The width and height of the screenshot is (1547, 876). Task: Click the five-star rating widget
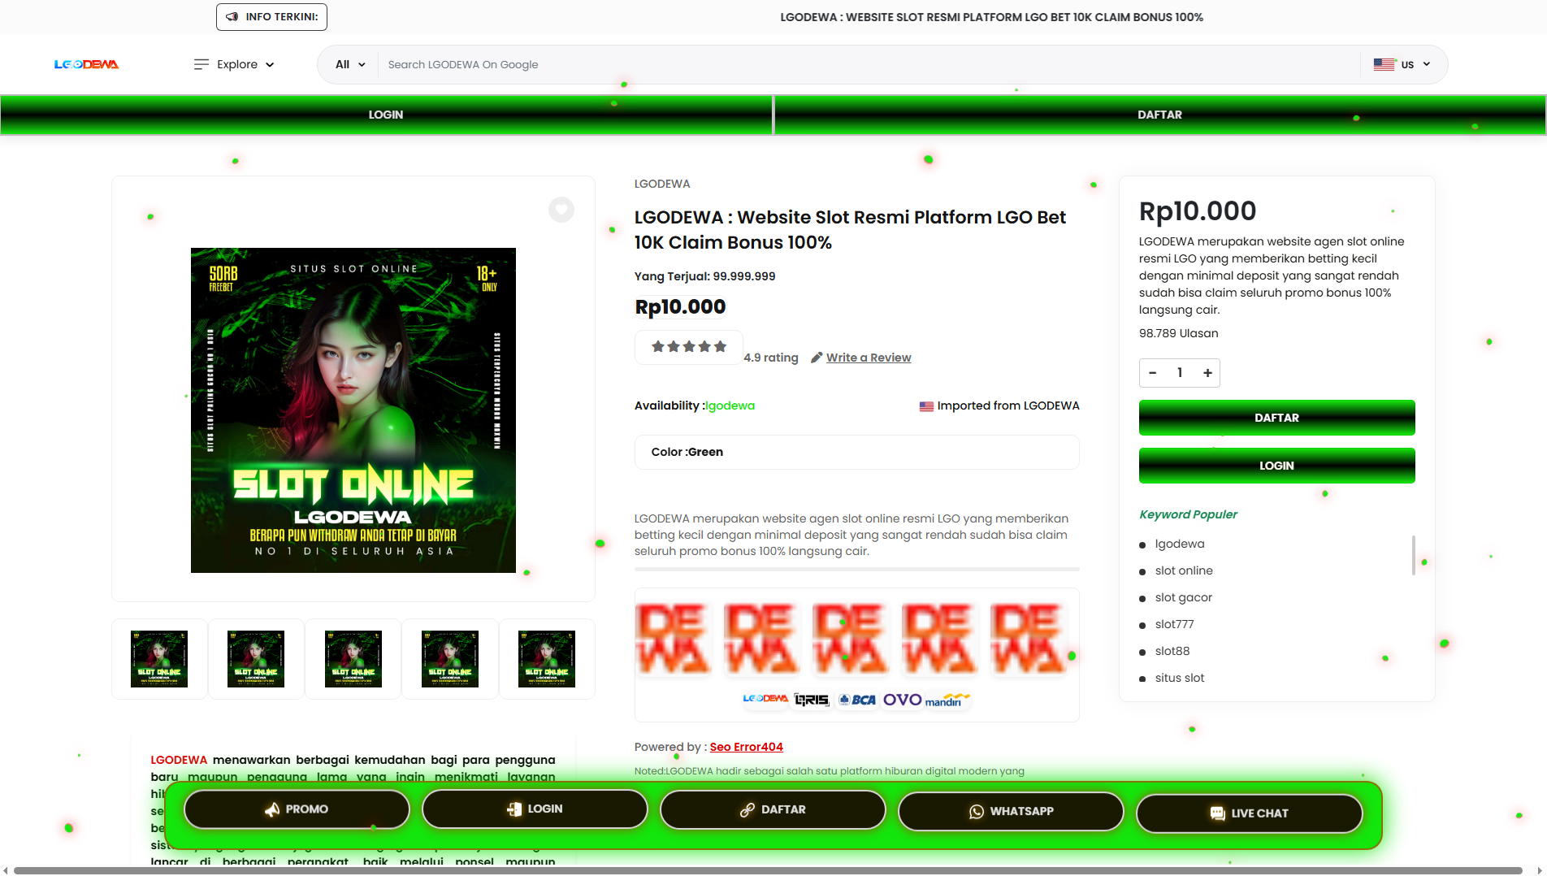689,347
